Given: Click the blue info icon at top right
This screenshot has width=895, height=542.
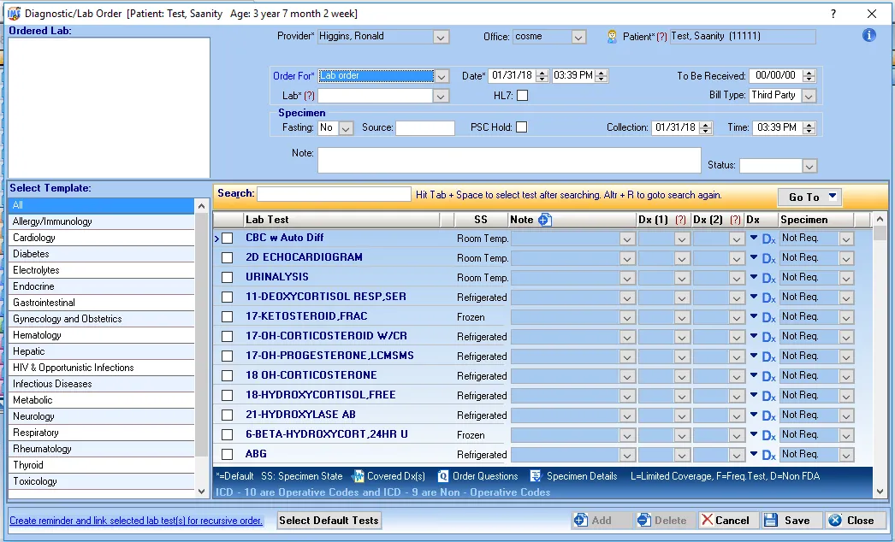Looking at the screenshot, I should (869, 36).
